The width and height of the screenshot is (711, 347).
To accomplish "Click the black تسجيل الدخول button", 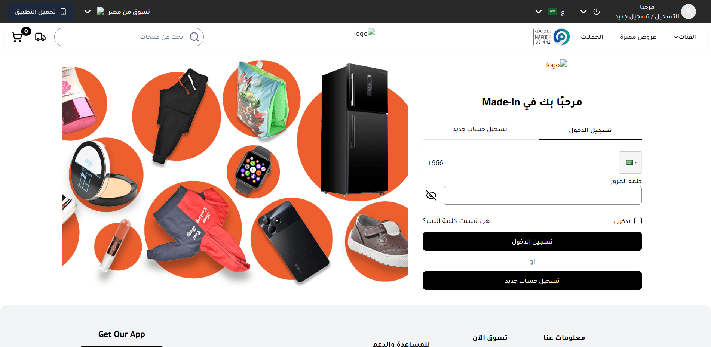I will 532,241.
